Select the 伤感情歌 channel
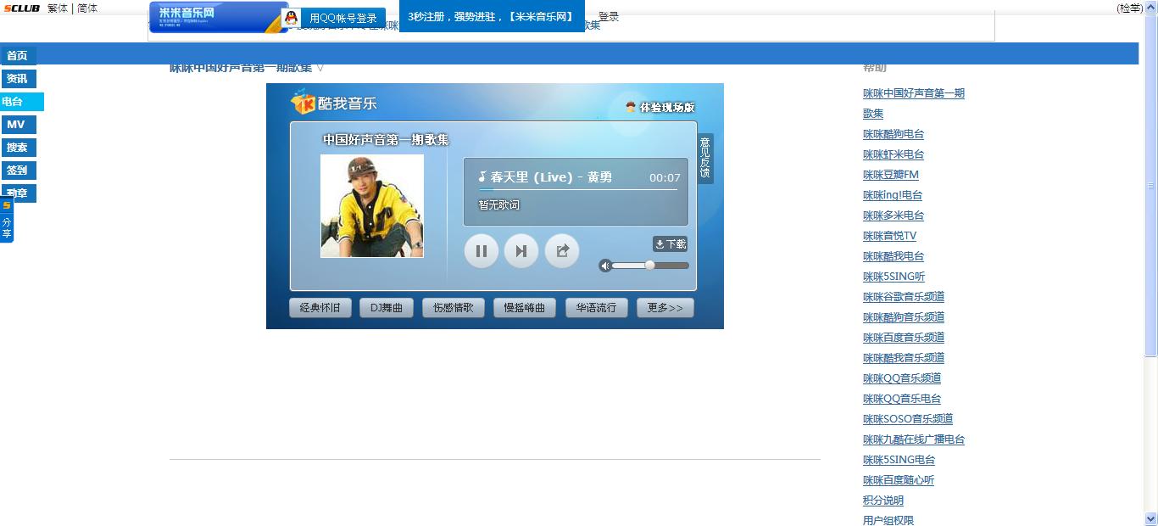Viewport: 1158px width, 526px height. (x=454, y=308)
